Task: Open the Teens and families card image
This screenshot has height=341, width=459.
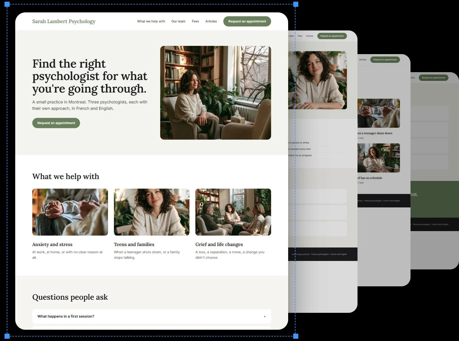Action: coord(152,212)
